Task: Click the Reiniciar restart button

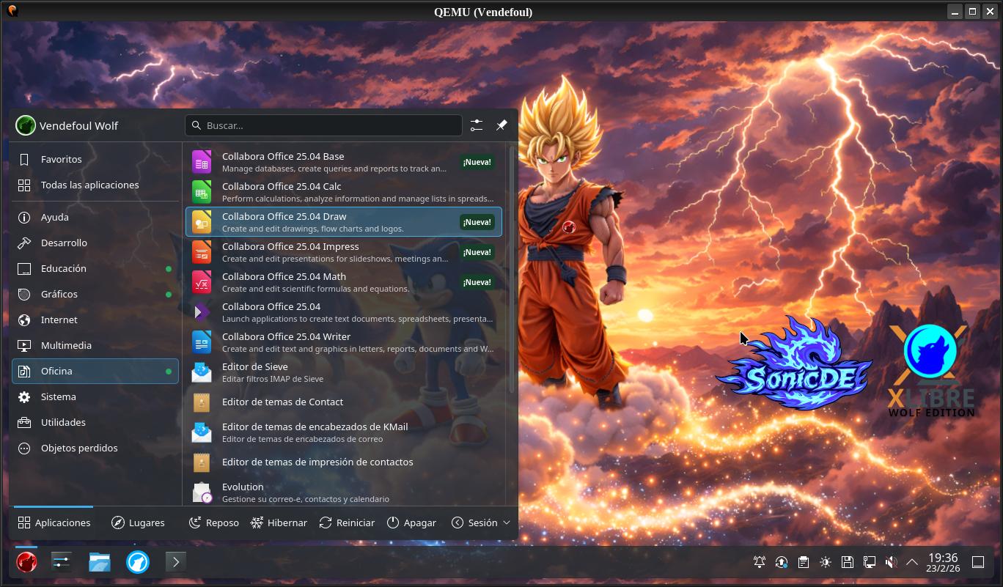Action: point(347,523)
